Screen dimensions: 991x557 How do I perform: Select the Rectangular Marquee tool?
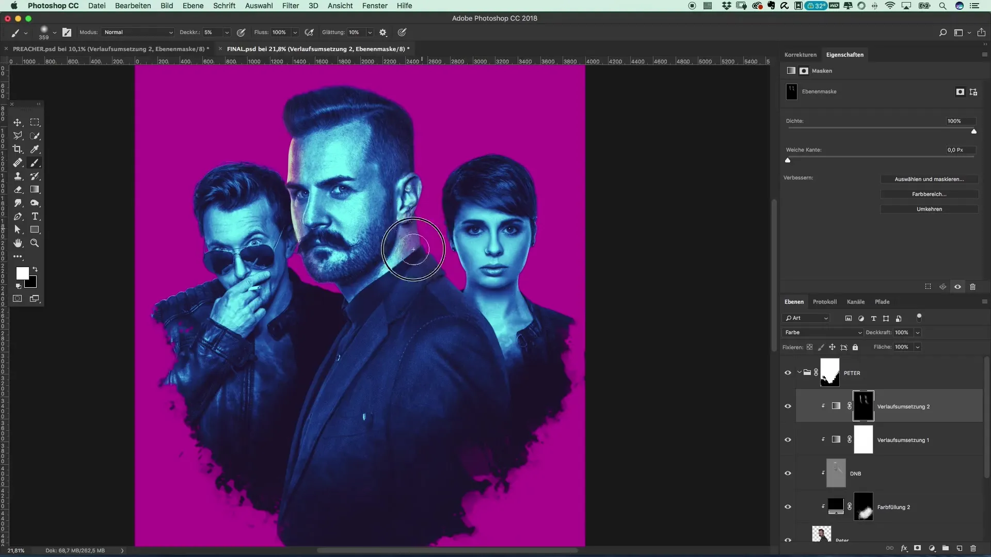click(35, 122)
